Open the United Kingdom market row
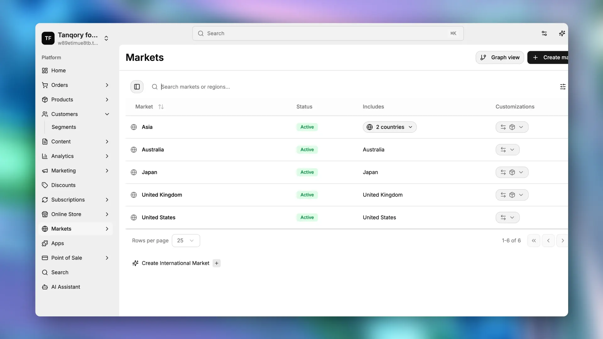Image resolution: width=603 pixels, height=339 pixels. 347,195
